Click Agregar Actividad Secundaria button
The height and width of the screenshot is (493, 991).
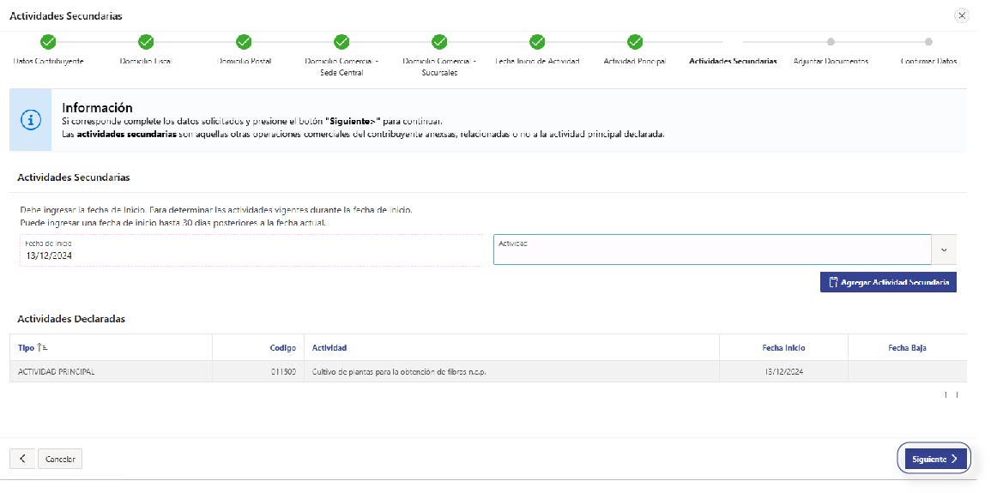click(x=888, y=282)
